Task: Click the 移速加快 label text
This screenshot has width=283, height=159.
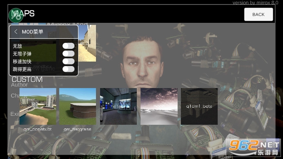Action: tap(22, 62)
